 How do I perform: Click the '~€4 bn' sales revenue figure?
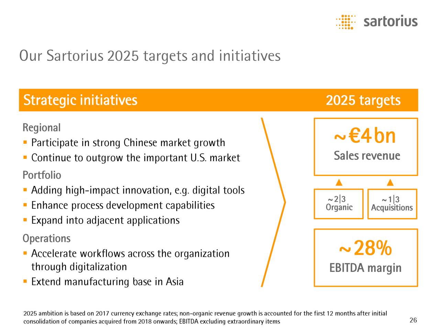365,136
